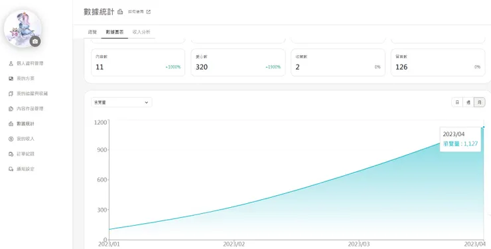Screen dimensions: 491x249
Task: Open the 瀏覽量 metric dropdown
Action: tap(121, 102)
